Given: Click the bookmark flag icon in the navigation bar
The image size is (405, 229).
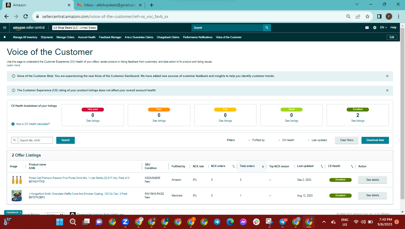Looking at the screenshot, I should [4, 37].
